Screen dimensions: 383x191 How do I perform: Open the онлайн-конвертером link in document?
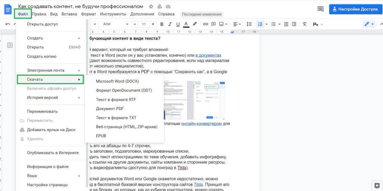pyautogui.click(x=201, y=123)
